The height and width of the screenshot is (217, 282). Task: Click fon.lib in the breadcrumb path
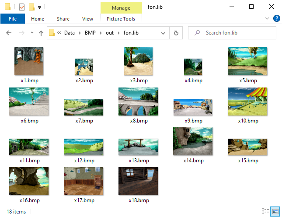pos(131,33)
